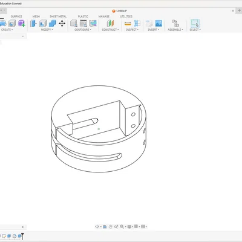This screenshot has width=242, height=242.
Task: Expand the Modify dropdown menu
Action: pyautogui.click(x=47, y=30)
